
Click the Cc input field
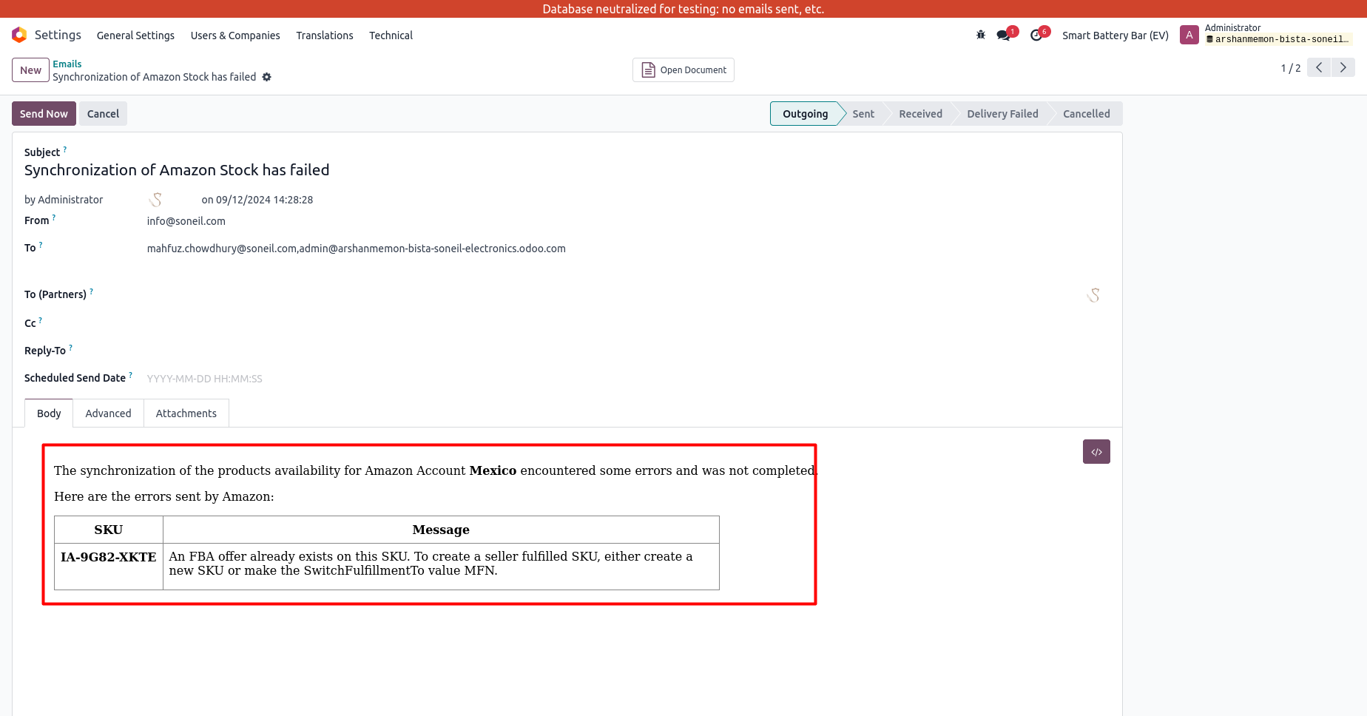(627, 323)
